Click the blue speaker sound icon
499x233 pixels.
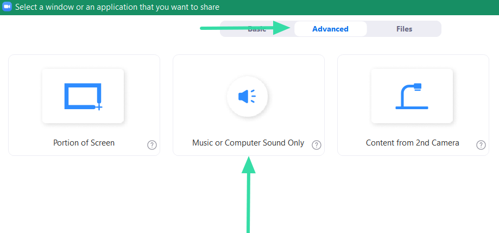click(x=247, y=97)
